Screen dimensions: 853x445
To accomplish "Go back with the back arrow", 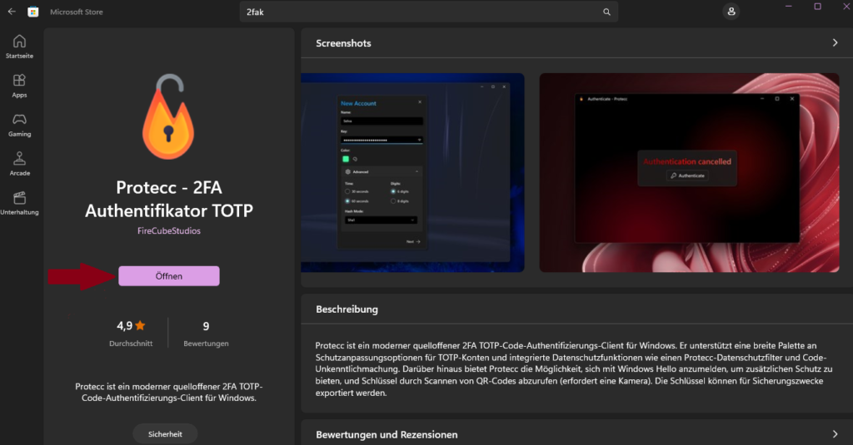I will (12, 12).
